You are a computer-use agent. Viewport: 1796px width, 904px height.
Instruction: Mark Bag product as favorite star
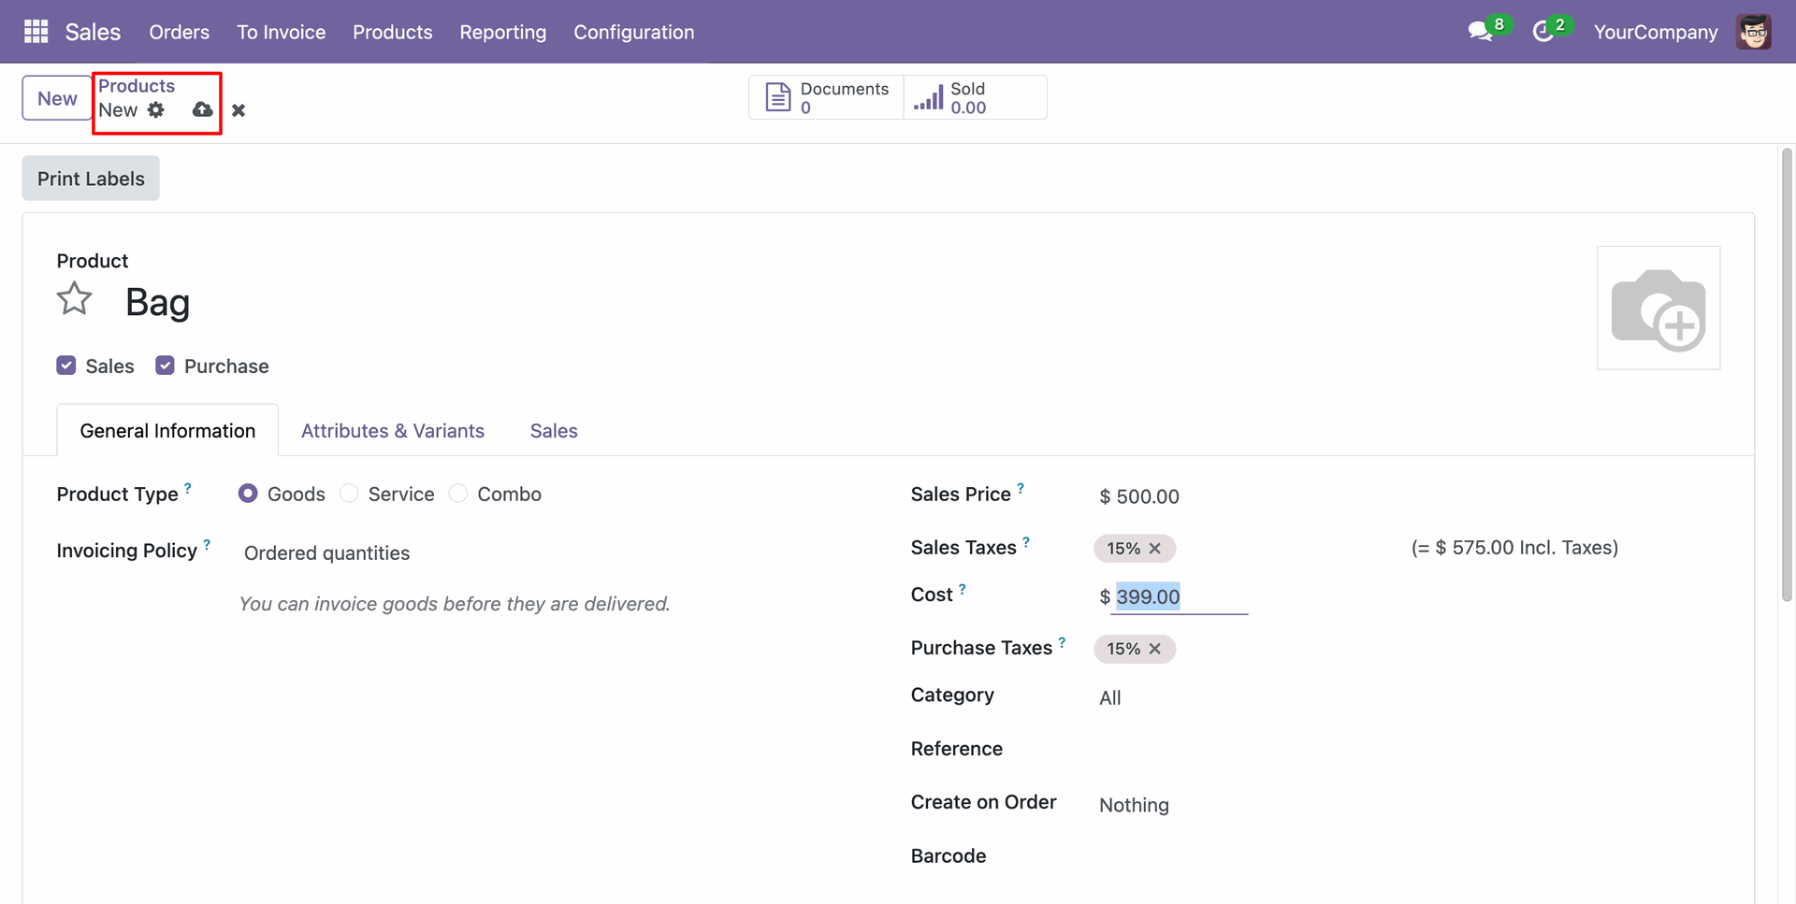point(75,300)
